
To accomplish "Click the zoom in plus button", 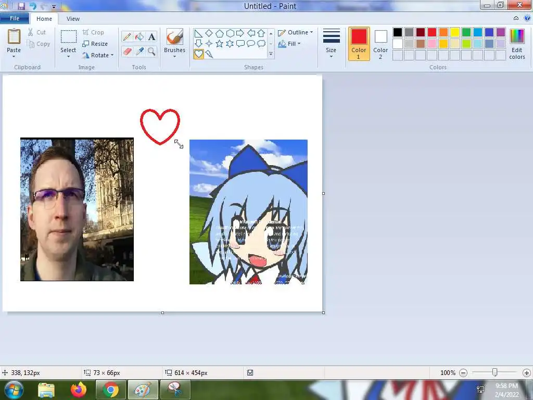I will 527,373.
